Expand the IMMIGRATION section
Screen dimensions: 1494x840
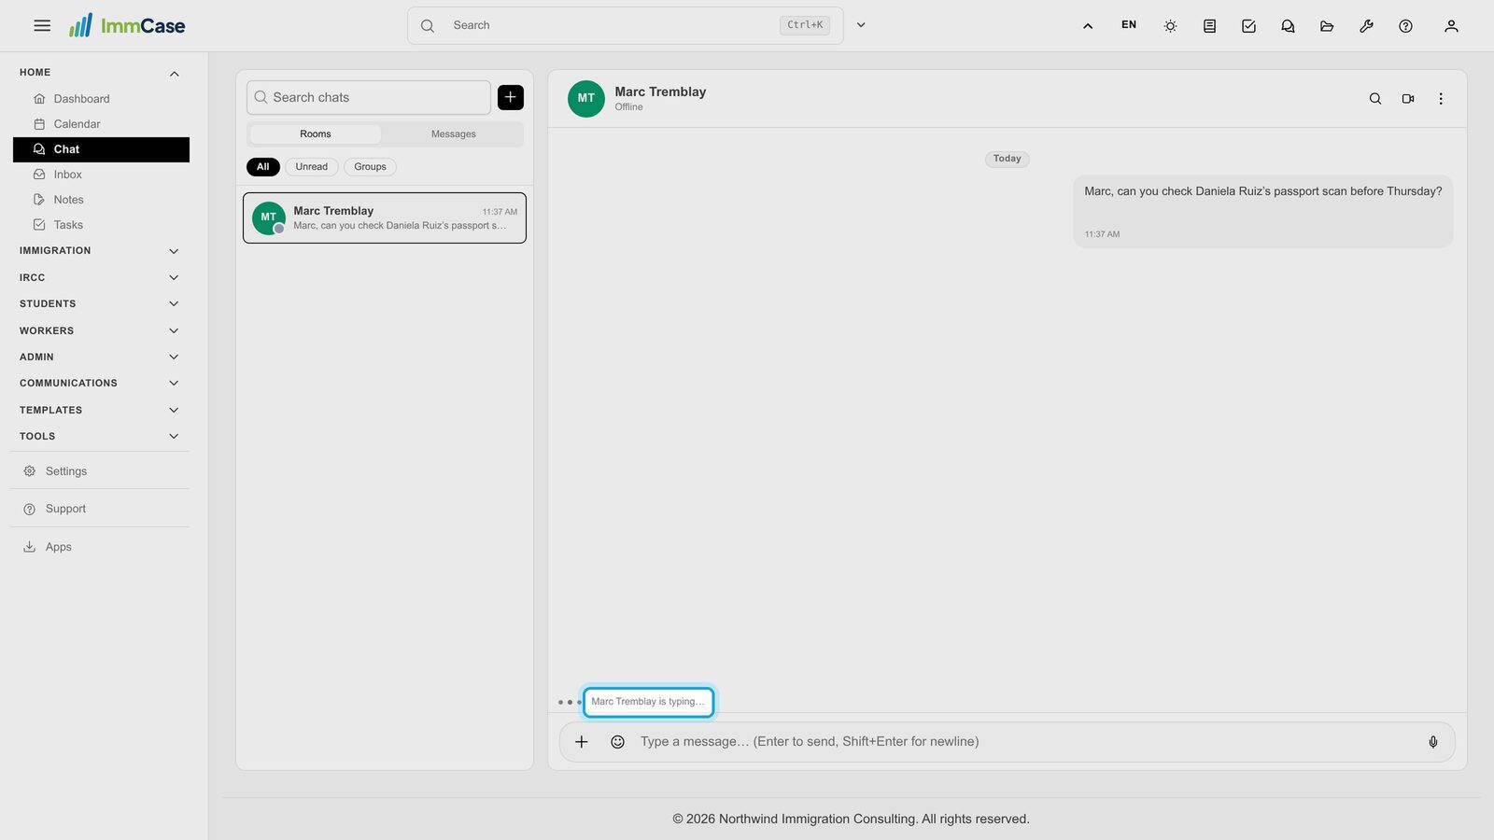(x=101, y=251)
